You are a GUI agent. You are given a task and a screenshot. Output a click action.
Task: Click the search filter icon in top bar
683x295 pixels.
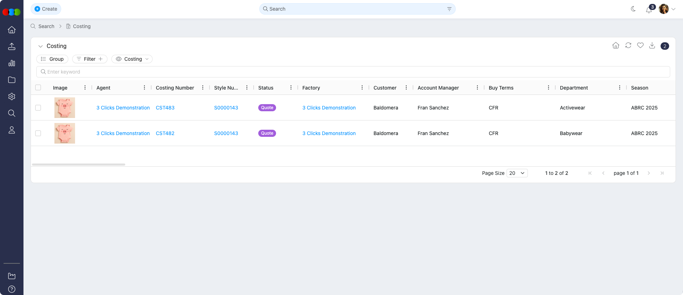coord(449,9)
